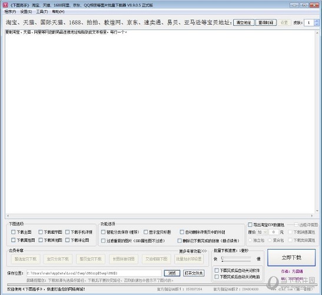Open the 原价 加 dropdown

(262, 232)
